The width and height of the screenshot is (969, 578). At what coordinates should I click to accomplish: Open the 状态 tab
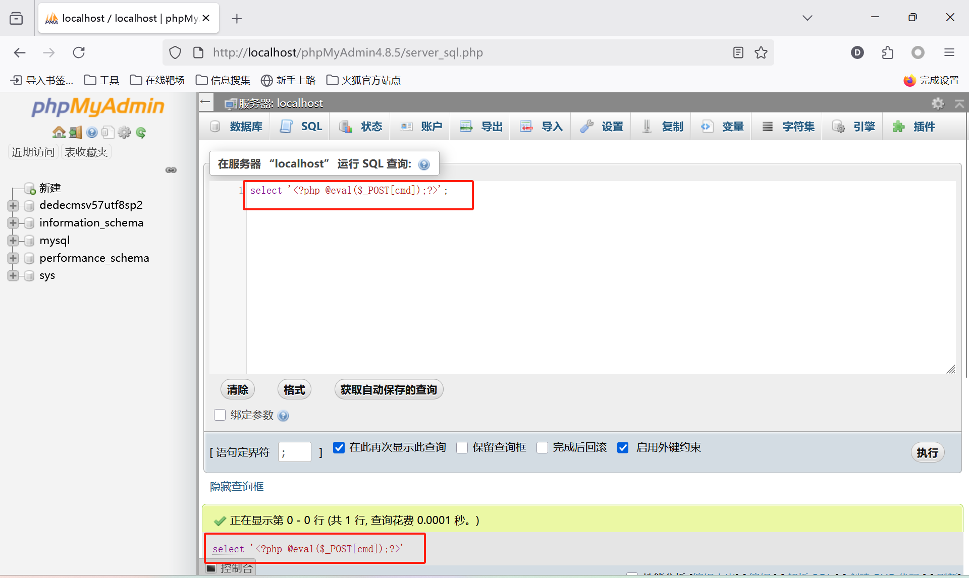pyautogui.click(x=360, y=127)
